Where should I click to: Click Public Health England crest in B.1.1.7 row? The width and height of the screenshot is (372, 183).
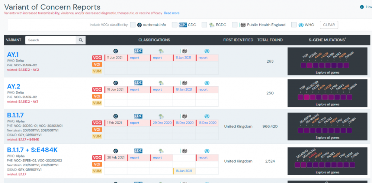pyautogui.click(x=184, y=116)
